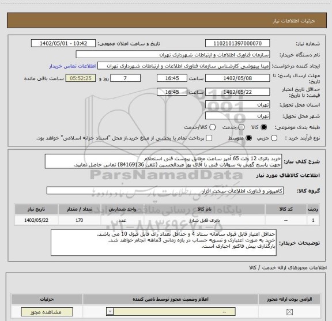This screenshot has height=321, width=332.
Task: Click the الزامی بودن ارائه مجوز column header
Action: (289, 299)
